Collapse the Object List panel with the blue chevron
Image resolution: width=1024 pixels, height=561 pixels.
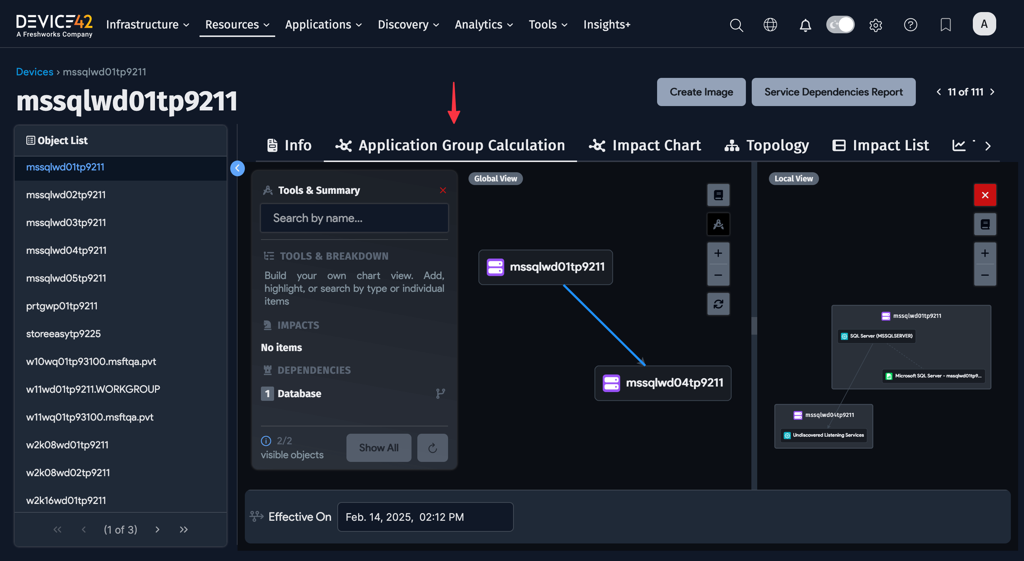pyautogui.click(x=237, y=168)
